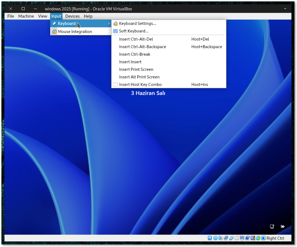Click the Soft Keyboard icon
The image size is (297, 247).
[115, 31]
